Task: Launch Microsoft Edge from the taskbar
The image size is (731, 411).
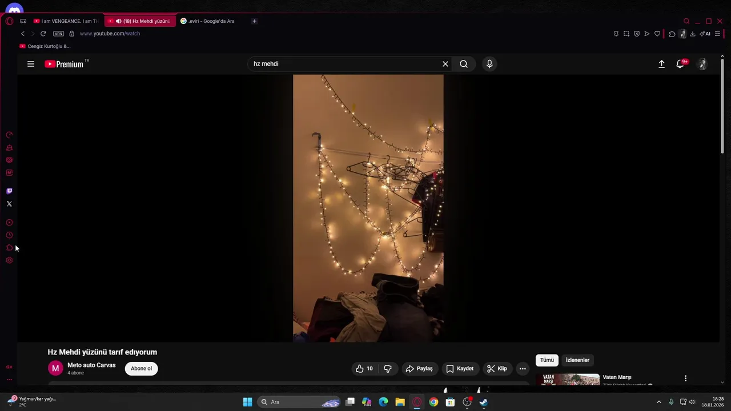Action: tap(383, 402)
